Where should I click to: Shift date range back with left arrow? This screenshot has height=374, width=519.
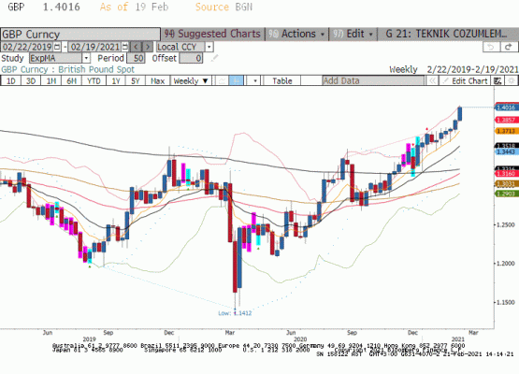[x=136, y=47]
